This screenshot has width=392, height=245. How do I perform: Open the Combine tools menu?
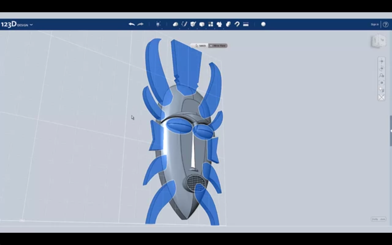pyautogui.click(x=228, y=24)
